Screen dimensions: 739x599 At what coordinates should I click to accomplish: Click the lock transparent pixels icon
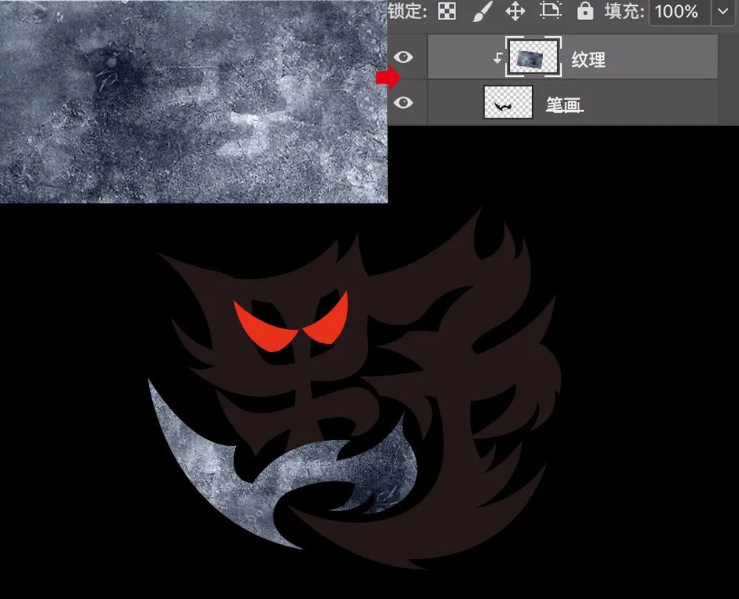click(447, 11)
